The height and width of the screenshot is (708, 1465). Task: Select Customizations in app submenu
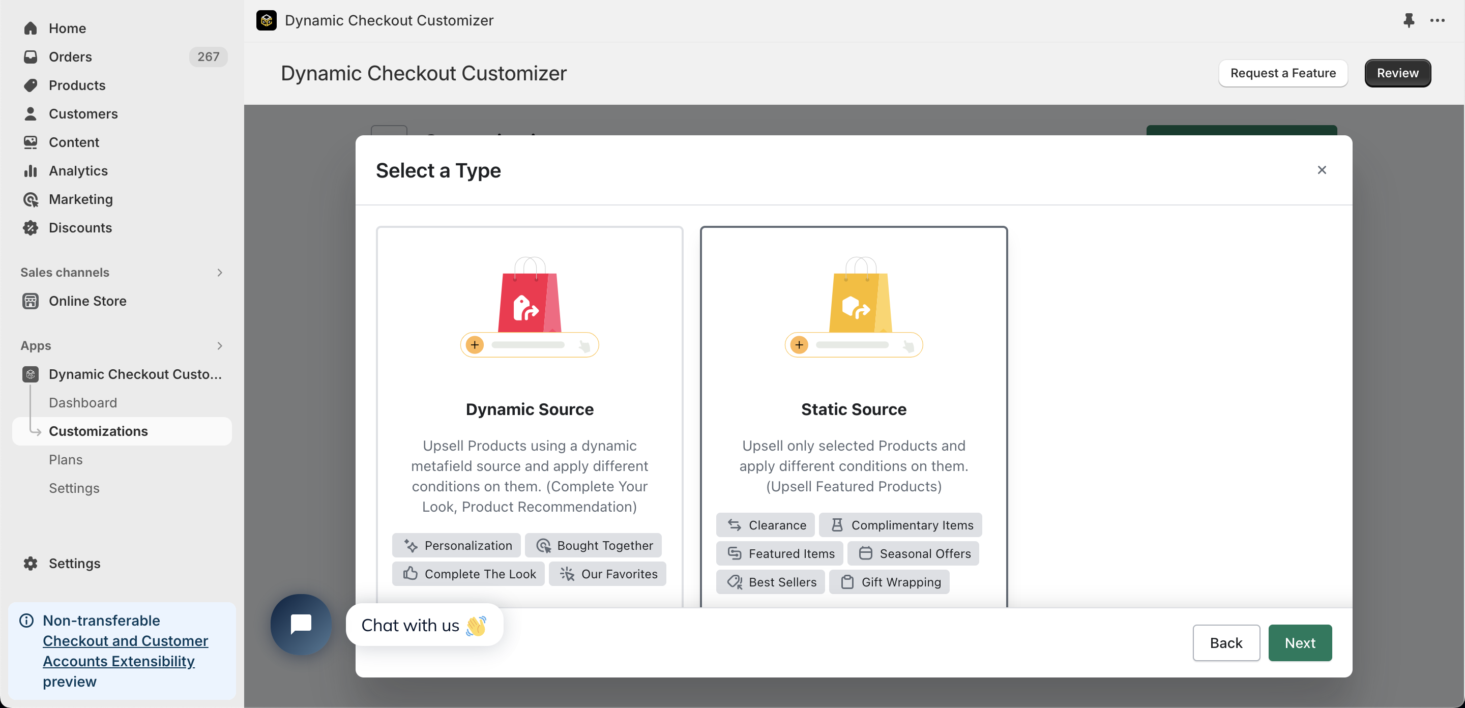122,431
